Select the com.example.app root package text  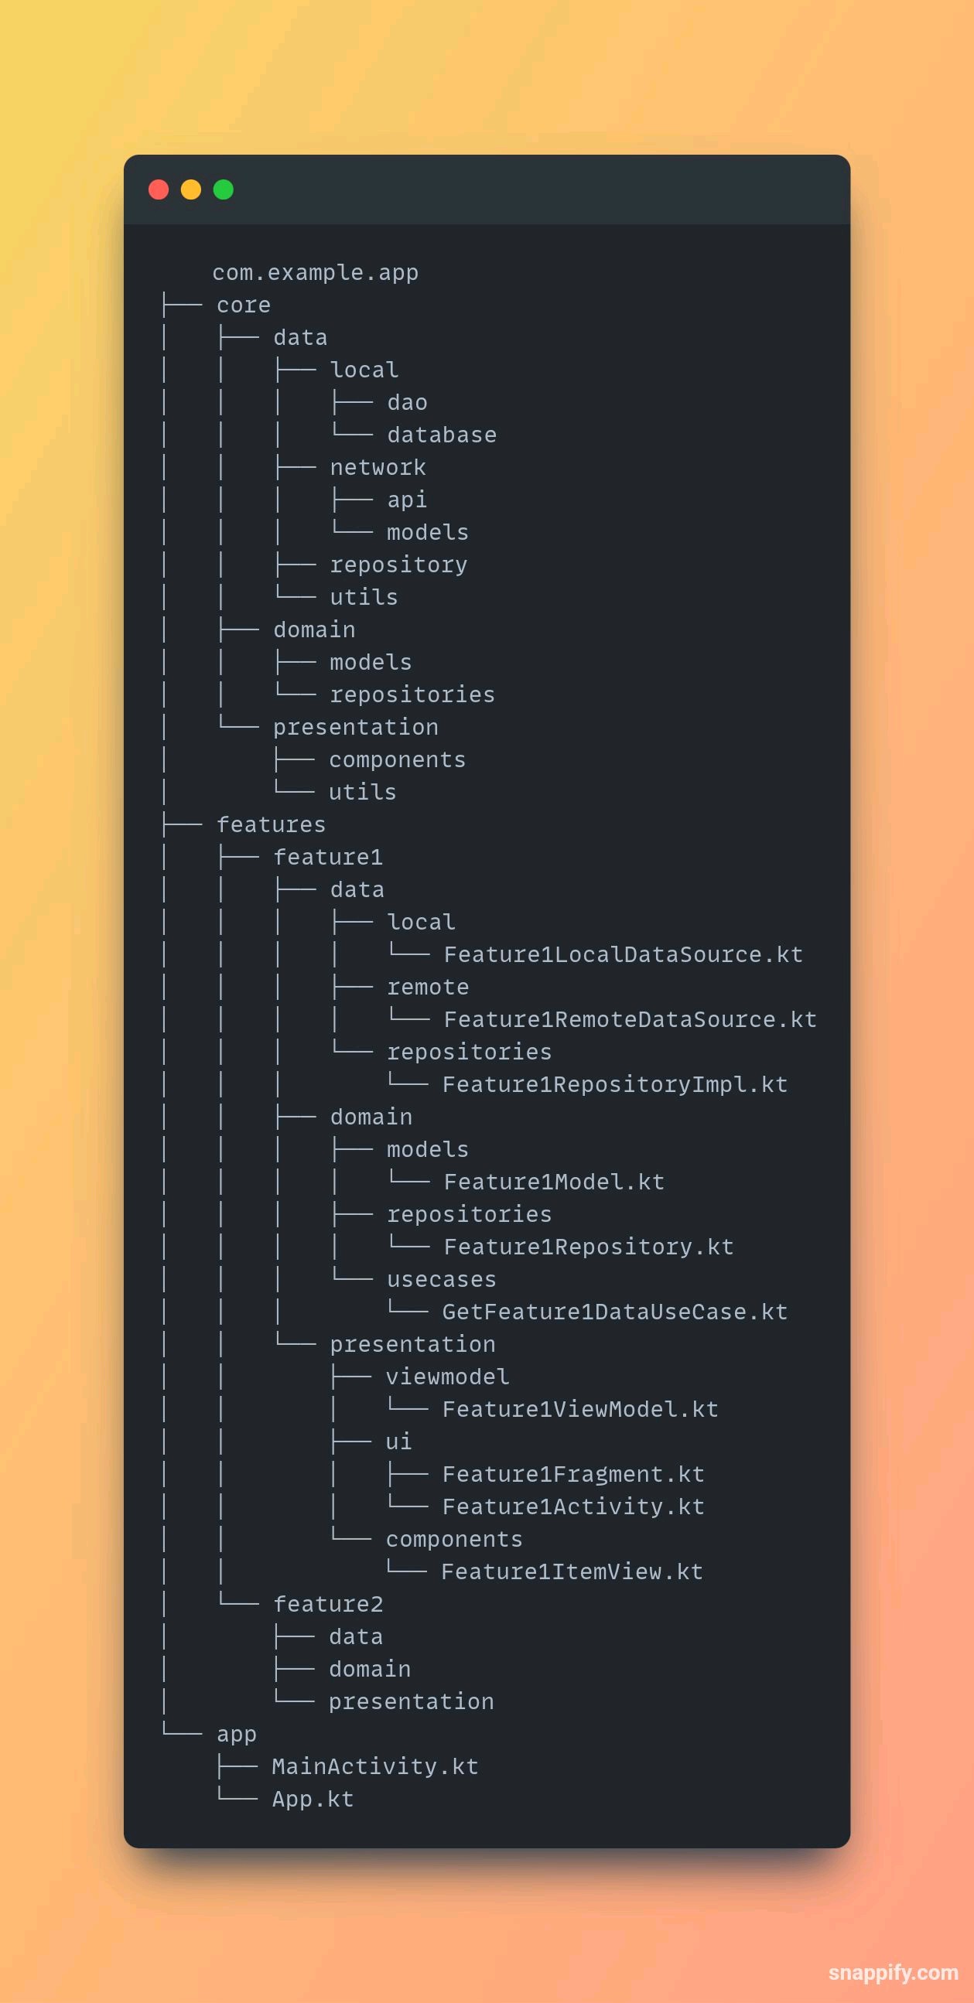316,273
